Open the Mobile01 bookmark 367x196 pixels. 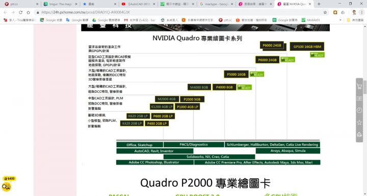[x=310, y=20]
